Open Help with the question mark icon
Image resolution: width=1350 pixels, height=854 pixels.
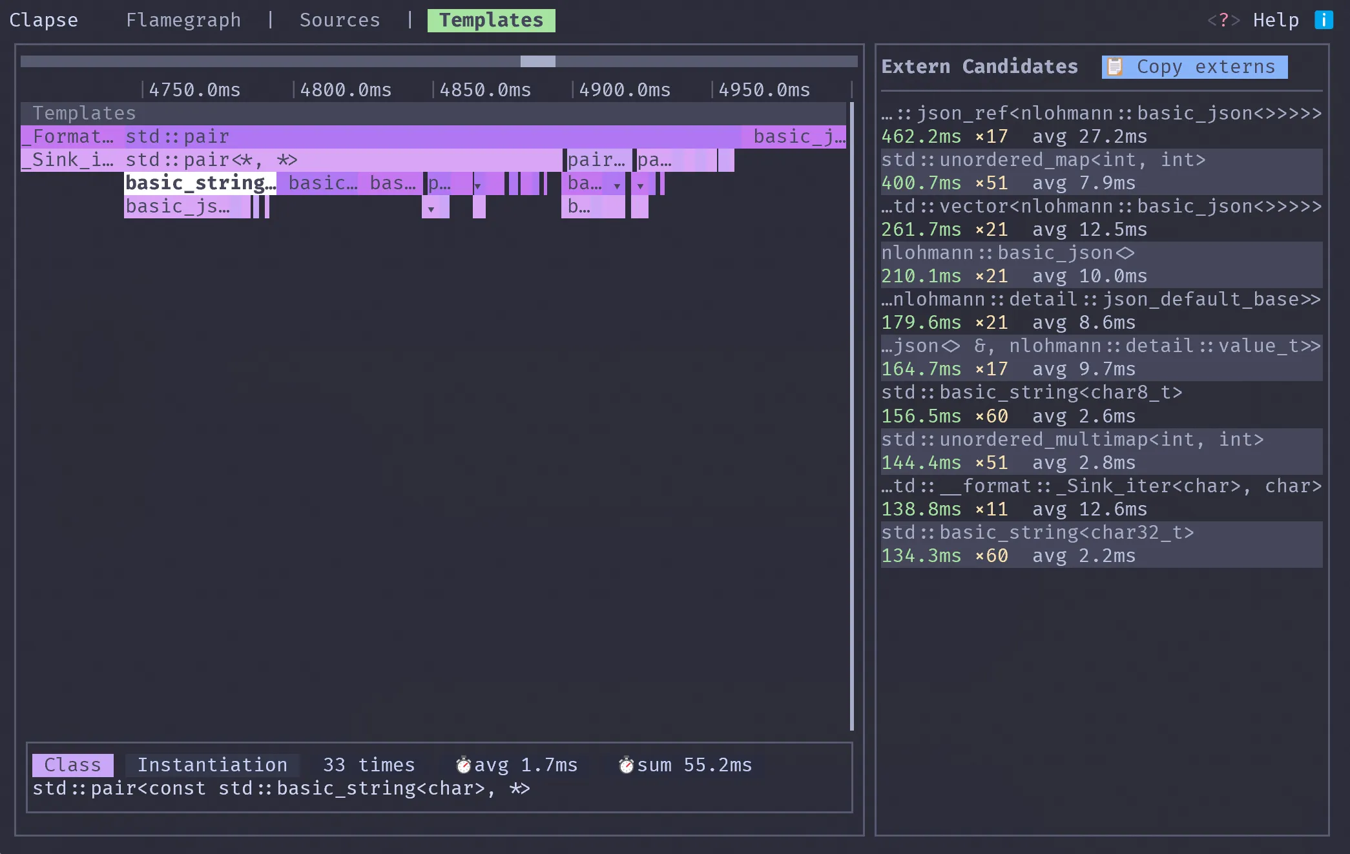click(1223, 20)
